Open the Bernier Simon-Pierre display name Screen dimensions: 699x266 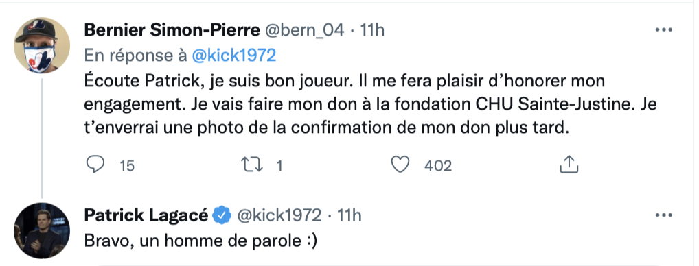tap(172, 29)
